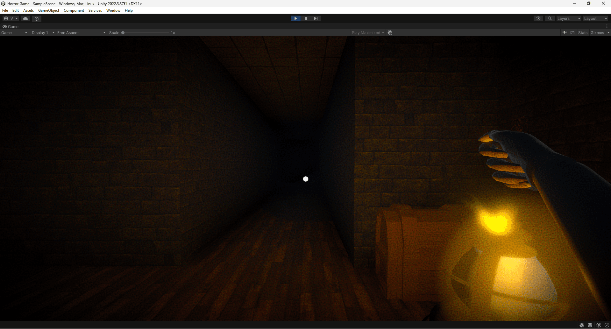Image resolution: width=611 pixels, height=329 pixels.
Task: Click the global Search icon
Action: click(x=550, y=18)
